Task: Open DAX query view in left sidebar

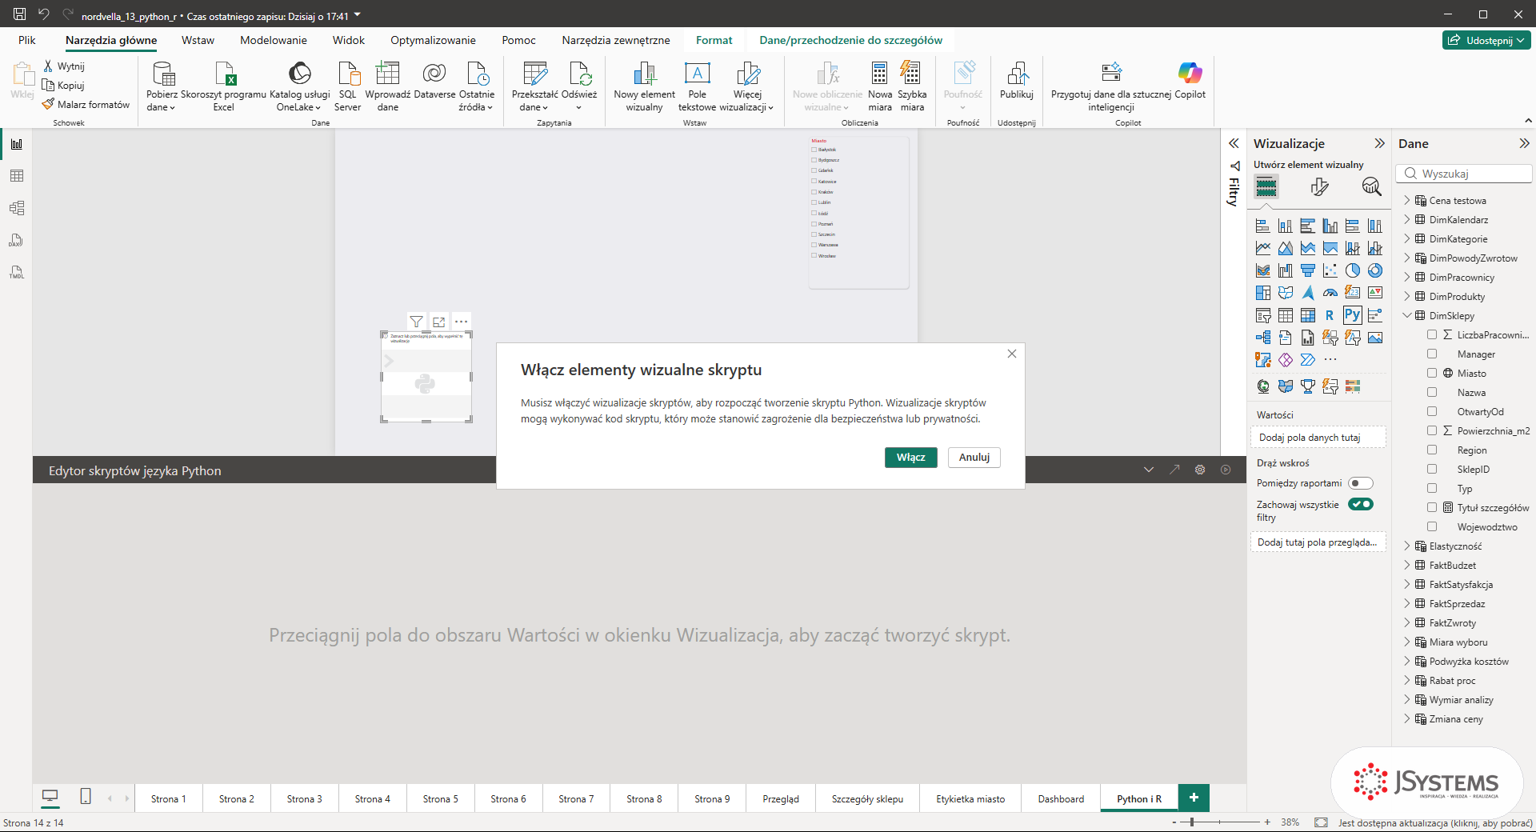Action: point(17,240)
